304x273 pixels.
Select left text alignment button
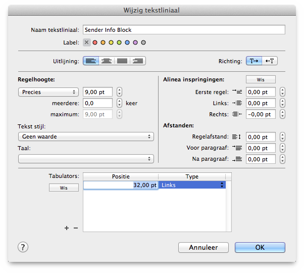[x=91, y=61]
